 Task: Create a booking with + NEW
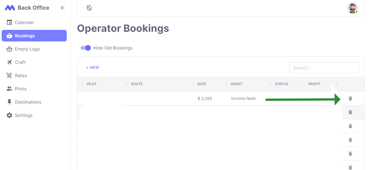pyautogui.click(x=92, y=67)
